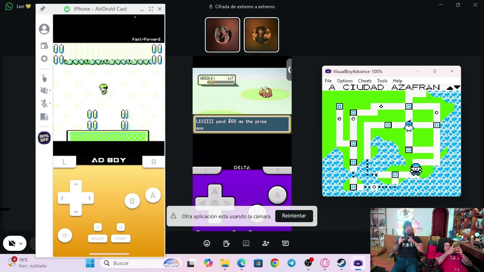Open the Cheats menu in VisualBoyAdvance
The width and height of the screenshot is (484, 272).
pos(365,80)
